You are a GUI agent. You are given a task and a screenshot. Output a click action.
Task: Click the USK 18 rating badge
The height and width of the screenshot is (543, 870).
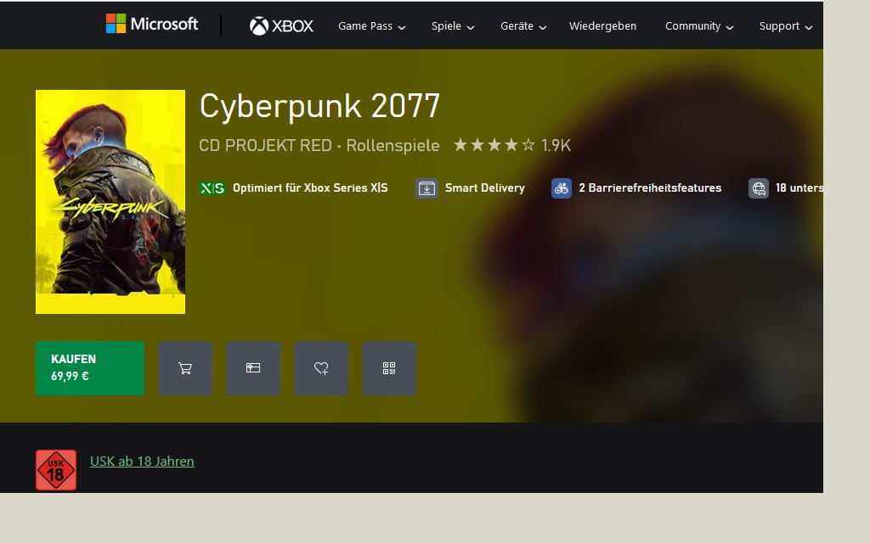click(56, 470)
